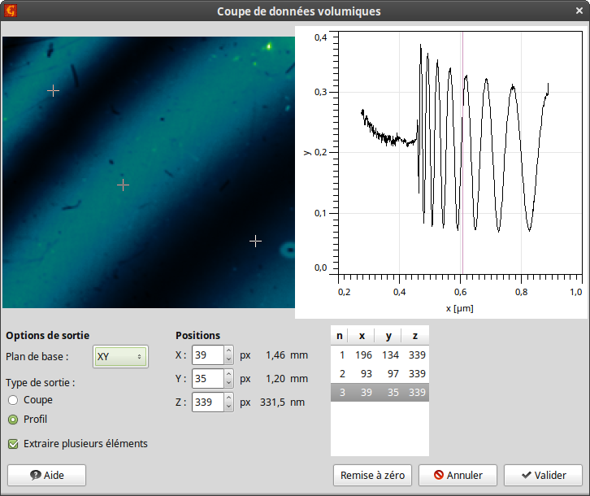Image resolution: width=590 pixels, height=496 pixels.
Task: Click the '331,5 nm' Z physical value
Action: click(282, 402)
